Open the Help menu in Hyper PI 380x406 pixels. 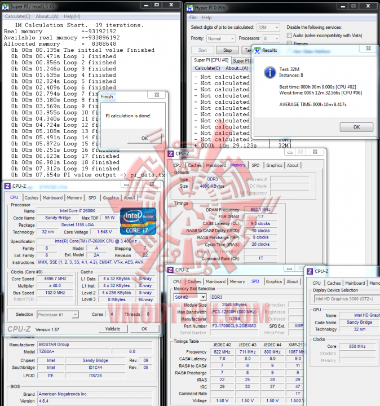point(206,17)
